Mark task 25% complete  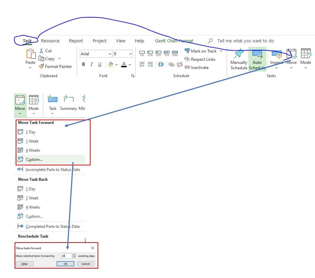click(150, 53)
